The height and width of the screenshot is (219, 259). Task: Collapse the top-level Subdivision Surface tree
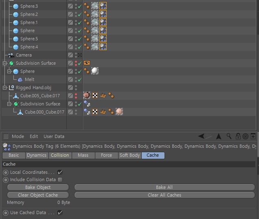5,63
